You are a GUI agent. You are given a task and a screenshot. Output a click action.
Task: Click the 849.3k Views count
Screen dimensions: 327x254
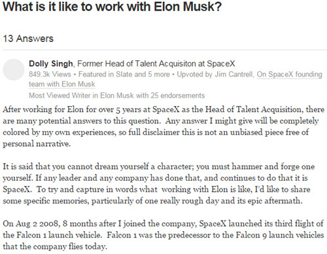[x=50, y=74]
